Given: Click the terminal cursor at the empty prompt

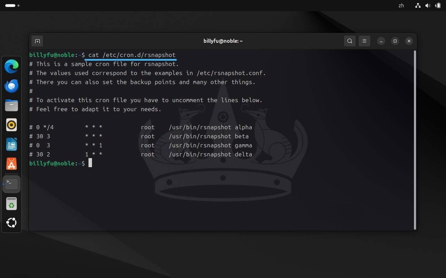Looking at the screenshot, I should 90,163.
